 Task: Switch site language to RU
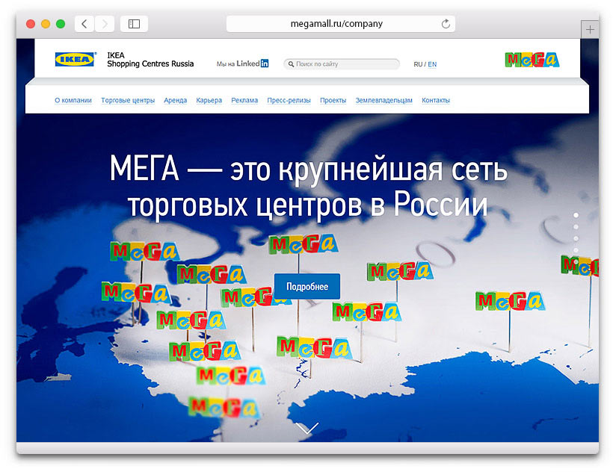tap(418, 65)
